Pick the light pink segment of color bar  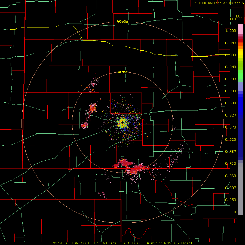coord(240,29)
